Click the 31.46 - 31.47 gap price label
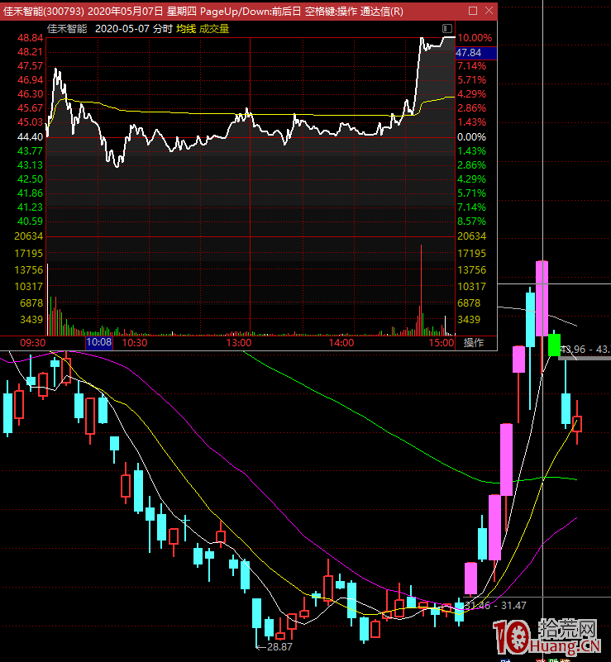 (x=496, y=606)
